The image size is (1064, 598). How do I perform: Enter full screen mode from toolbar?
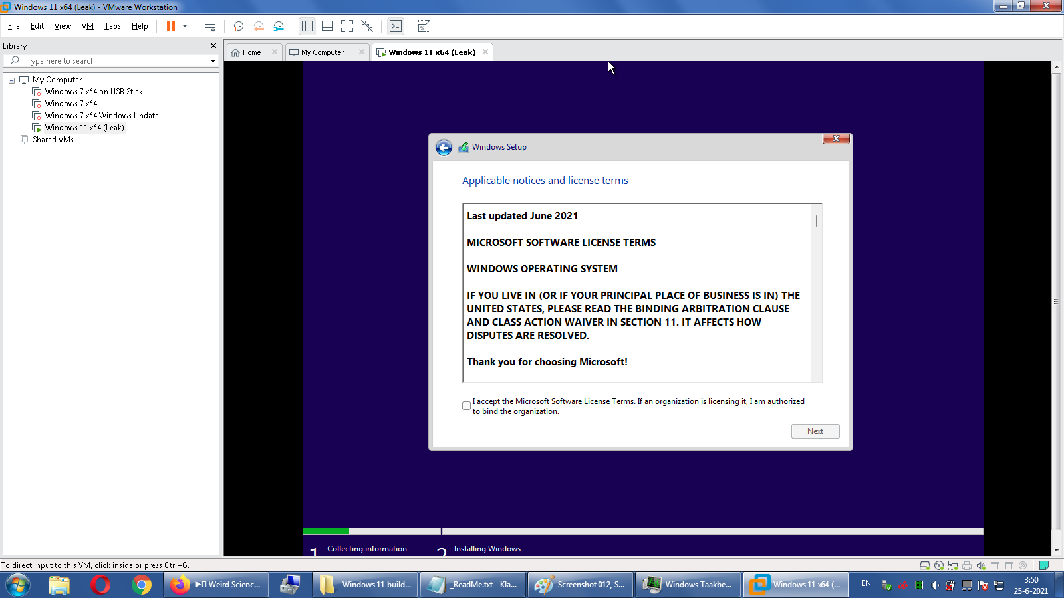click(346, 26)
